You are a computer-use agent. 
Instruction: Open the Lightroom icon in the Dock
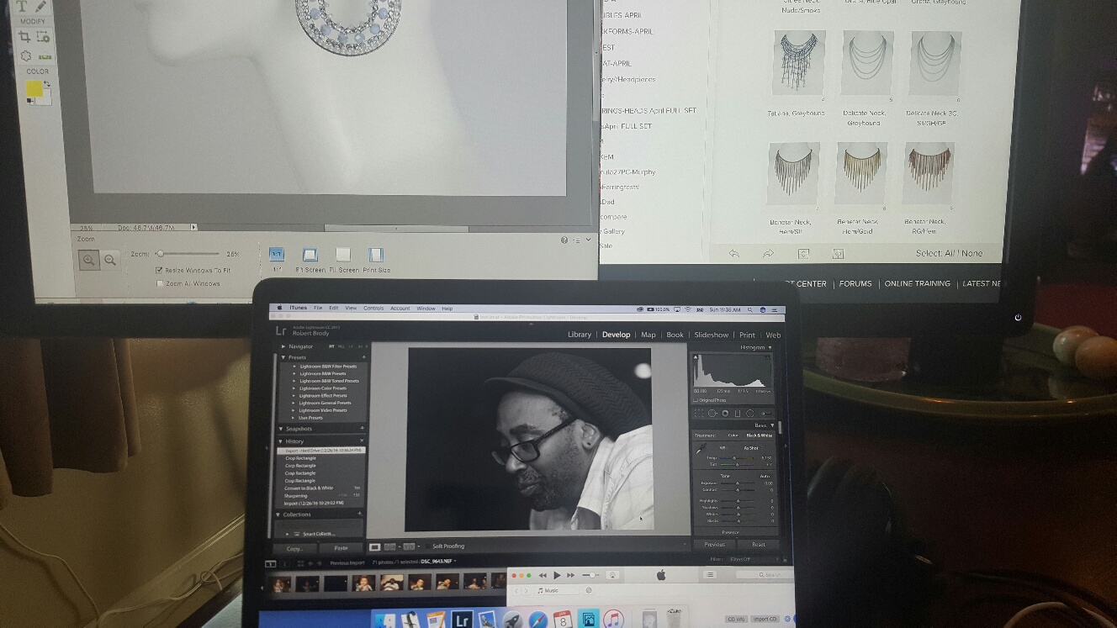461,620
